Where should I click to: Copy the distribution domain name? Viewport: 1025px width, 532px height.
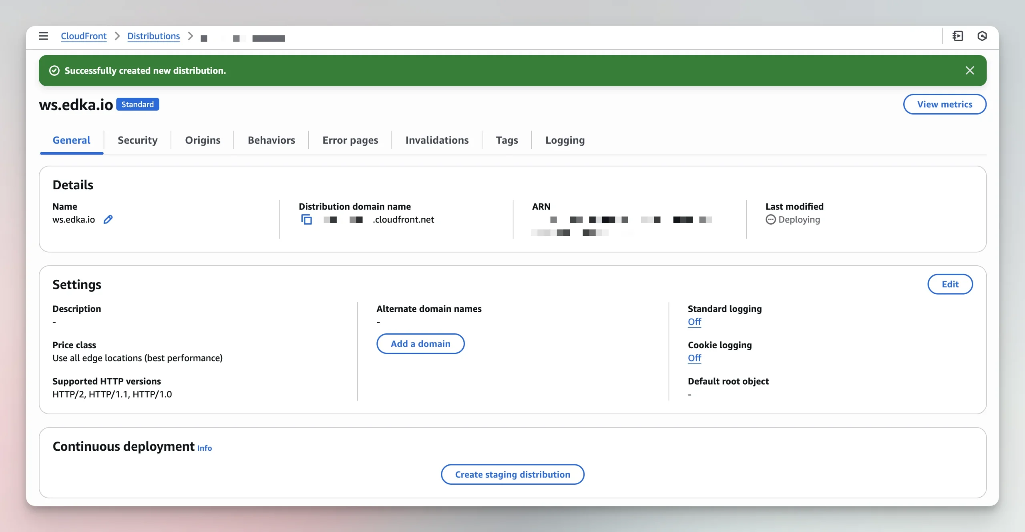click(306, 219)
